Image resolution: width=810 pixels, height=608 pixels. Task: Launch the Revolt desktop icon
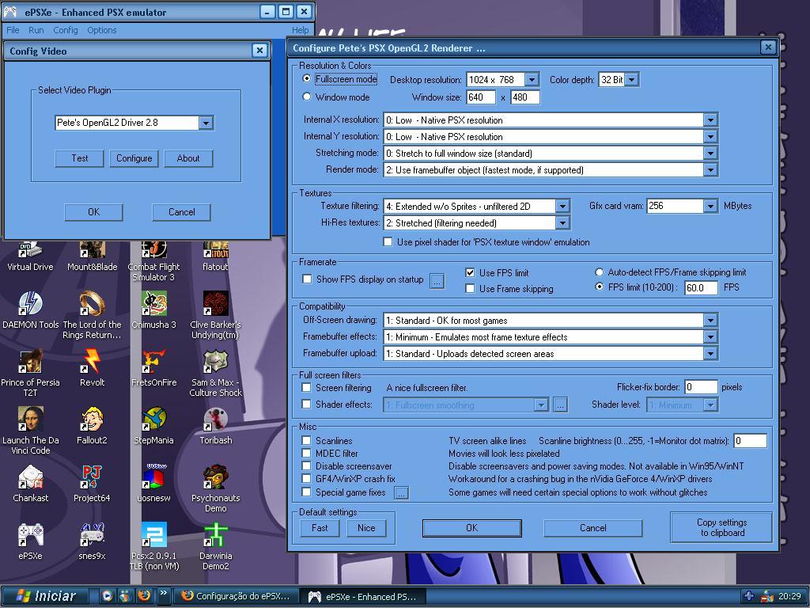[x=92, y=368]
